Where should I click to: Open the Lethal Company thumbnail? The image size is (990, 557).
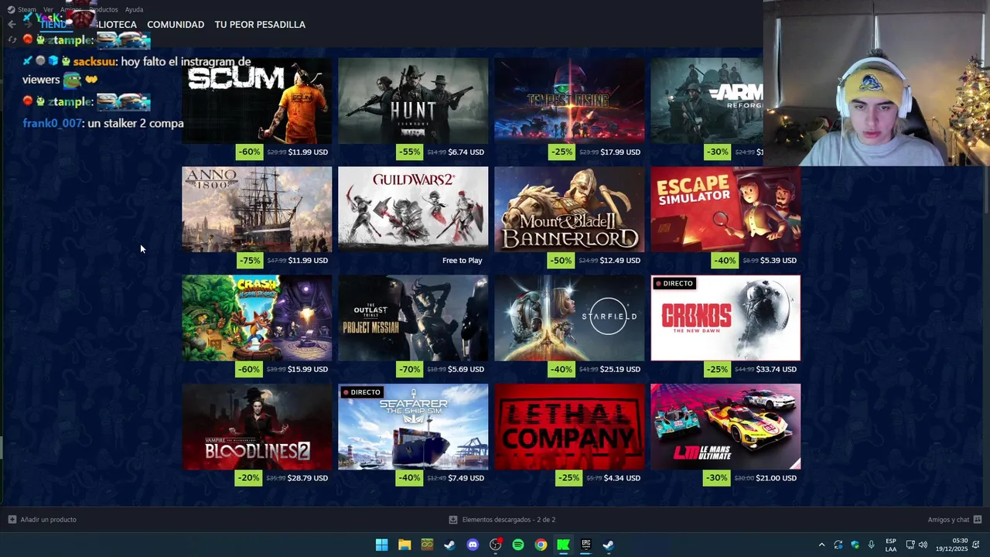click(x=569, y=426)
